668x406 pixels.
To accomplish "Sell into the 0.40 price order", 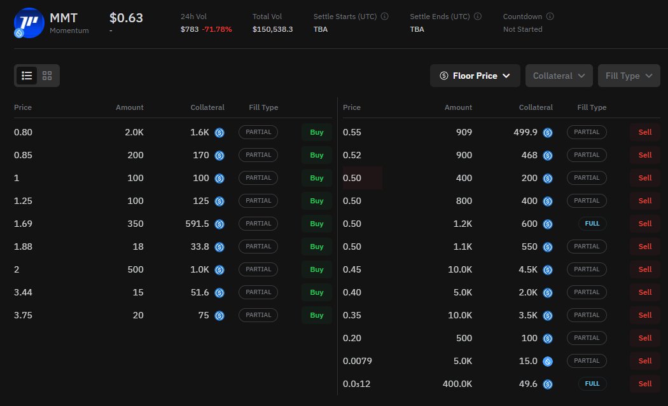I will click(x=645, y=292).
